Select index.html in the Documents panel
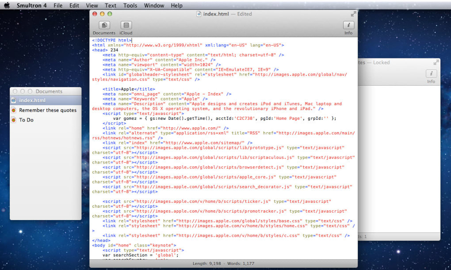Screen dimensions: 451x270 46,100
